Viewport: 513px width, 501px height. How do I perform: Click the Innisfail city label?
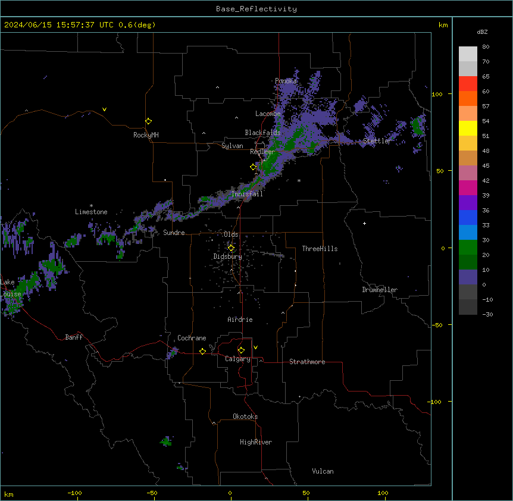pos(247,194)
